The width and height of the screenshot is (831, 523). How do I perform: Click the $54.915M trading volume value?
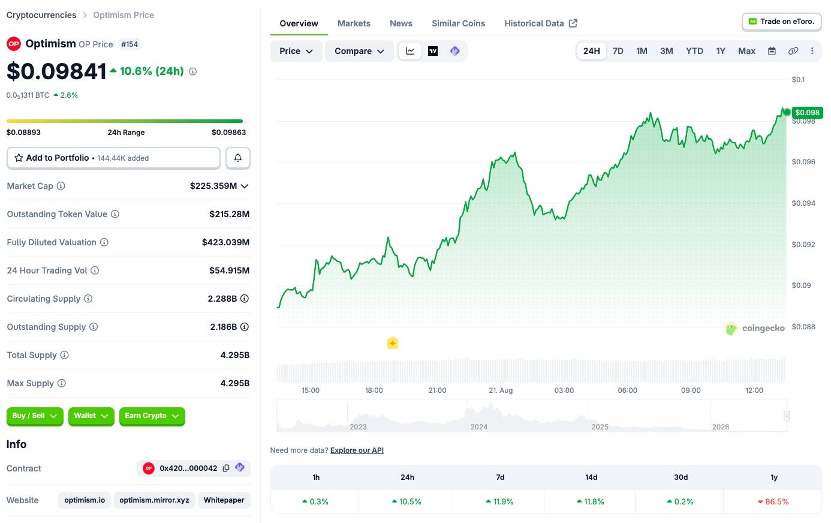point(229,270)
